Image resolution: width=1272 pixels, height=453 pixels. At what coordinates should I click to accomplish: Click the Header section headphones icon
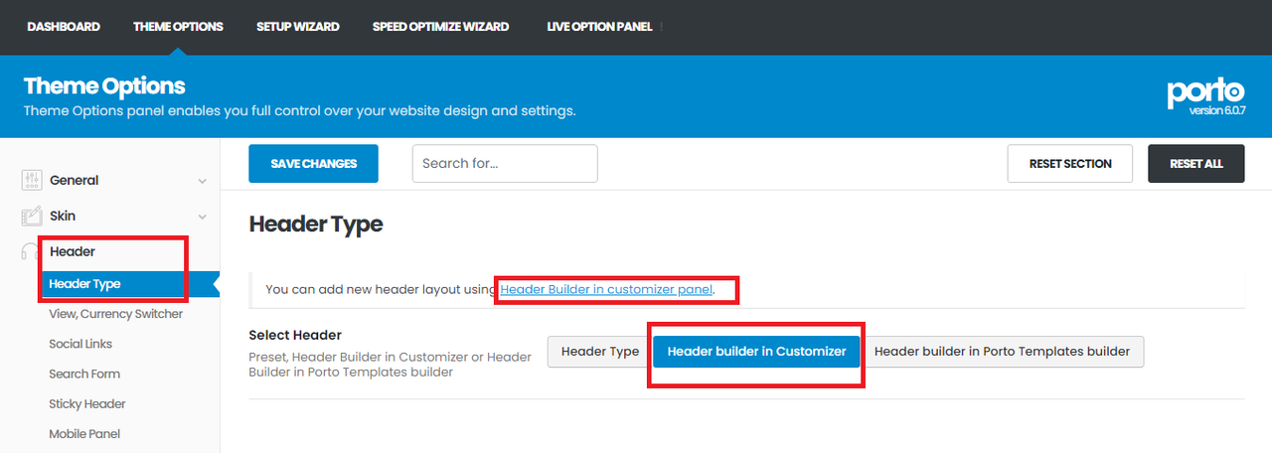[x=30, y=252]
